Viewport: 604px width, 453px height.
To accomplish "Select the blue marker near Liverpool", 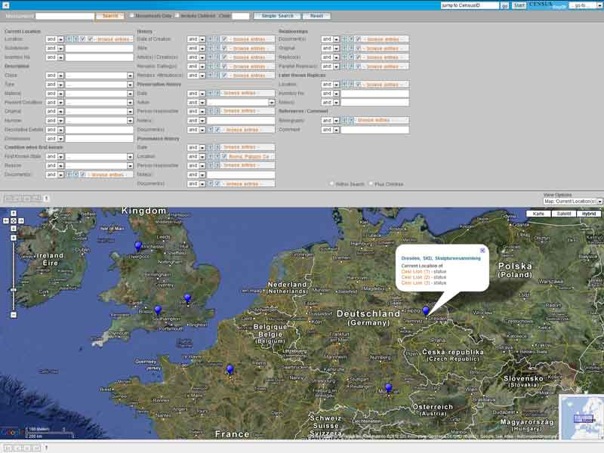I will point(138,246).
